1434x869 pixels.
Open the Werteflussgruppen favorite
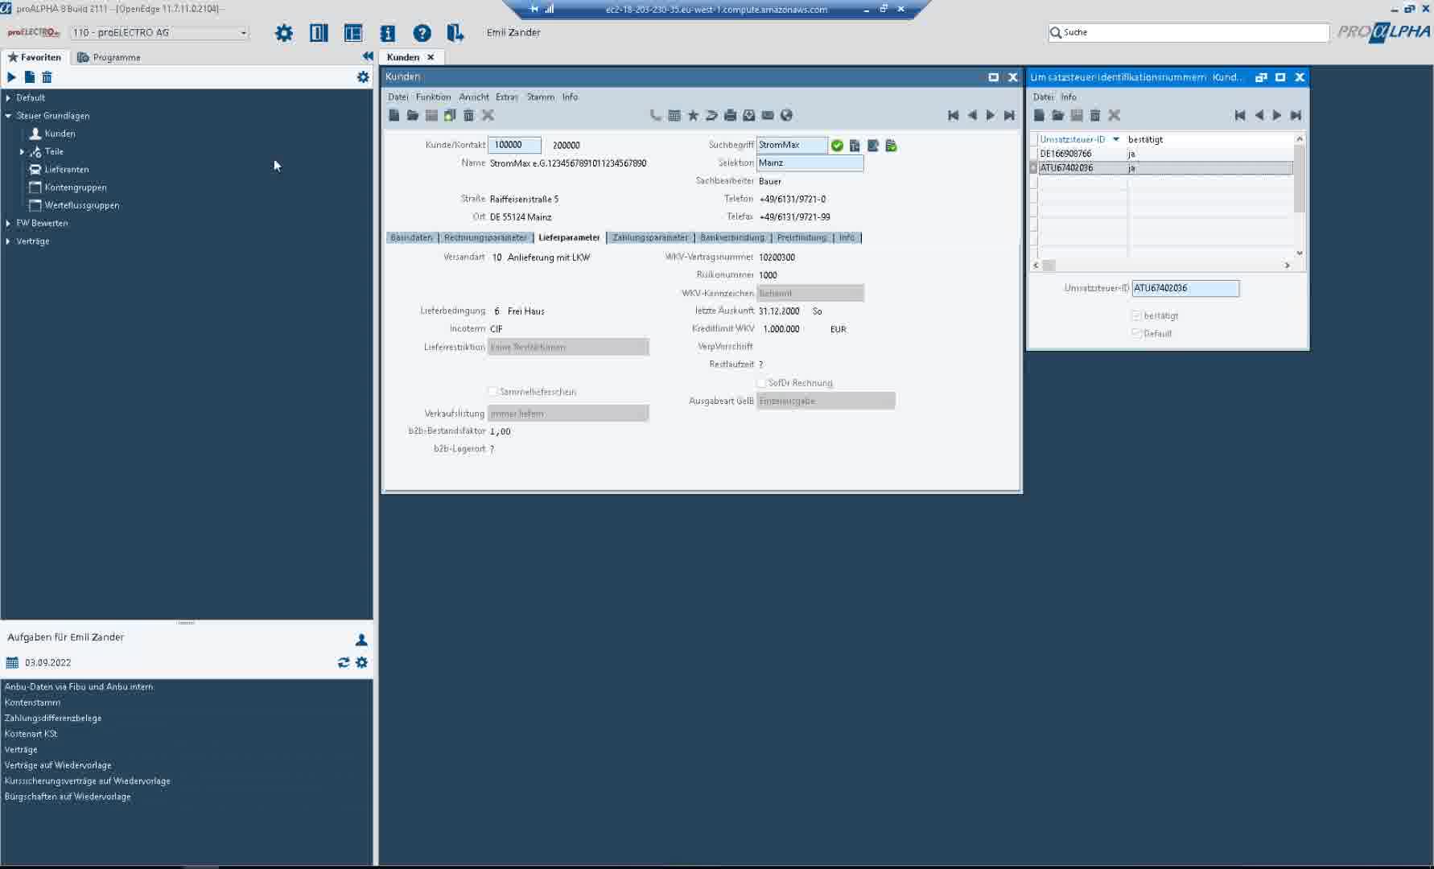(x=82, y=205)
